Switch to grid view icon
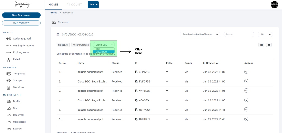The width and height of the screenshot is (282, 133). [x=269, y=45]
